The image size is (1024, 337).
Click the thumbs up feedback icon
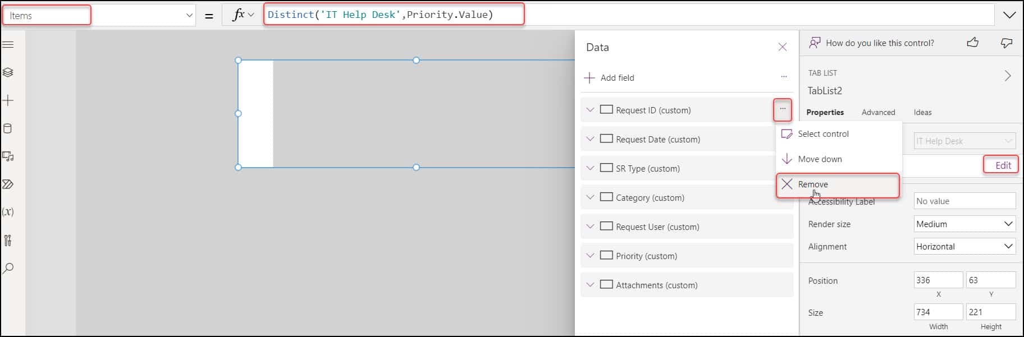point(973,43)
